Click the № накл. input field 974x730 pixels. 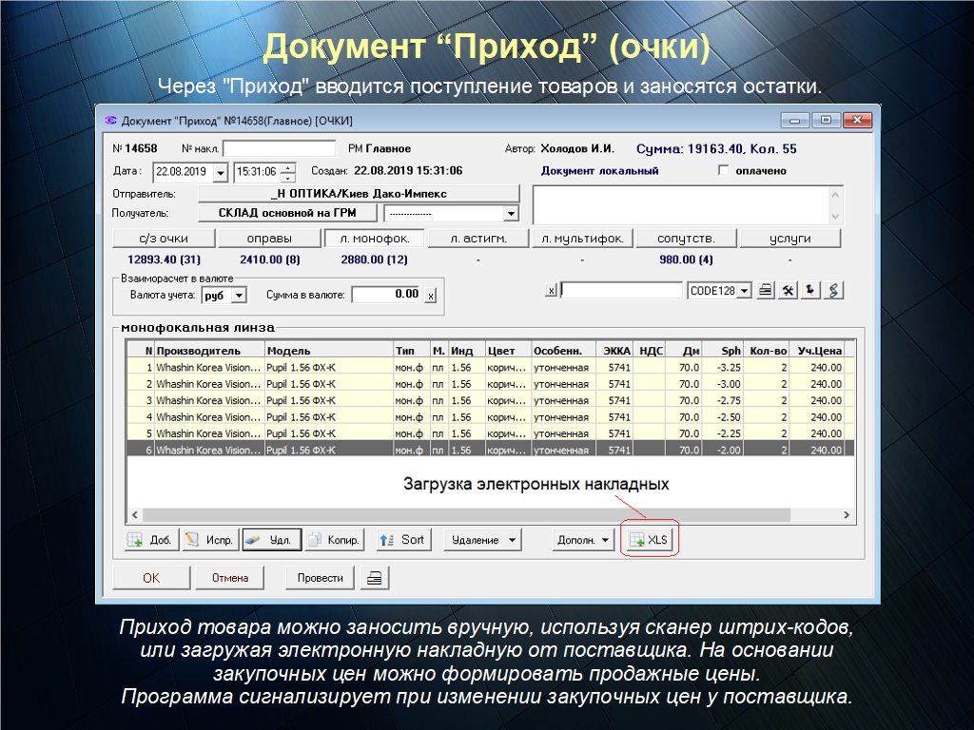point(279,149)
